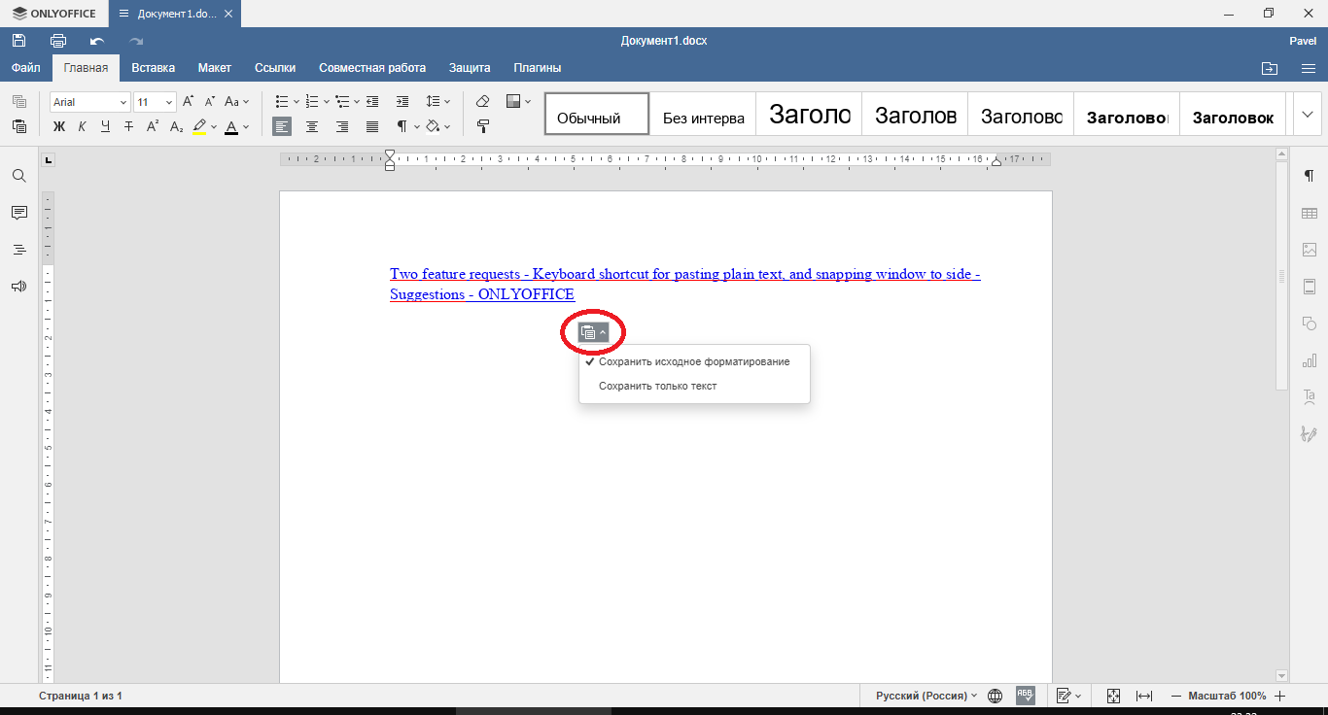Toggle bold formatting Ж
Screen dimensions: 1328x715
coord(58,126)
